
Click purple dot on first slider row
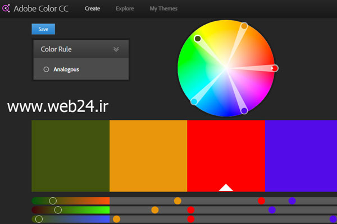pyautogui.click(x=292, y=201)
